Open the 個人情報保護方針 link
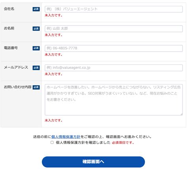Viewport: 187px width, 169px height. coord(66,137)
